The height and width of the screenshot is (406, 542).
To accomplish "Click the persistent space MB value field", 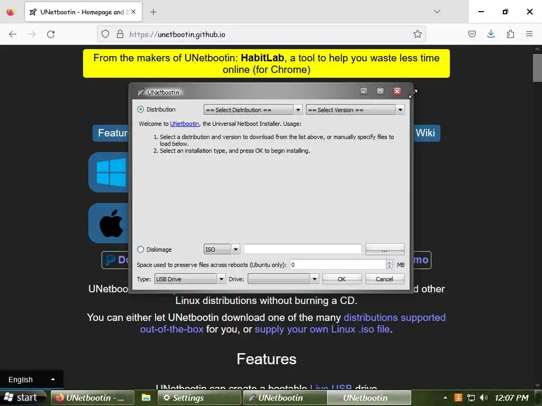I will 338,265.
